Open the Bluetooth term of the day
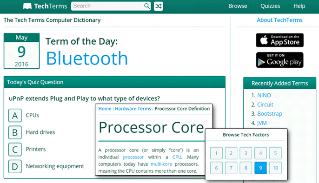This screenshot has width=319, height=183. click(x=87, y=59)
